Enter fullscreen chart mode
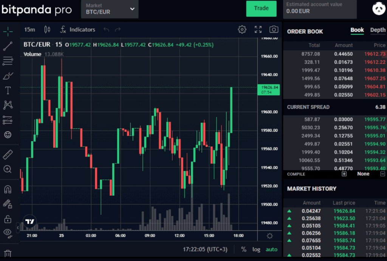This screenshot has height=261, width=387. coord(258,29)
